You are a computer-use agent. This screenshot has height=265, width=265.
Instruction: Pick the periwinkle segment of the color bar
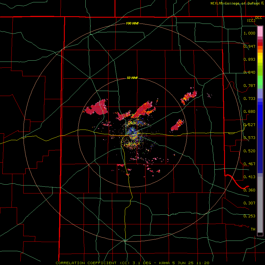click(x=260, y=93)
